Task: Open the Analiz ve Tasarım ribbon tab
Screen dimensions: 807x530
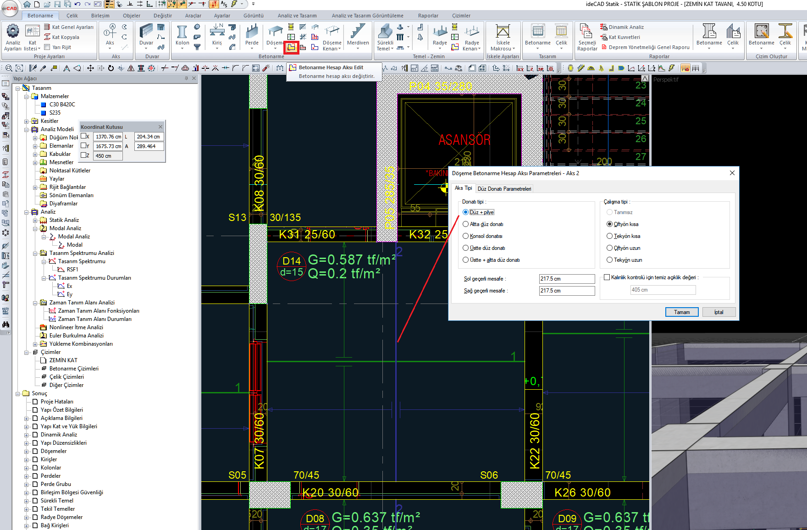Action: 297,16
